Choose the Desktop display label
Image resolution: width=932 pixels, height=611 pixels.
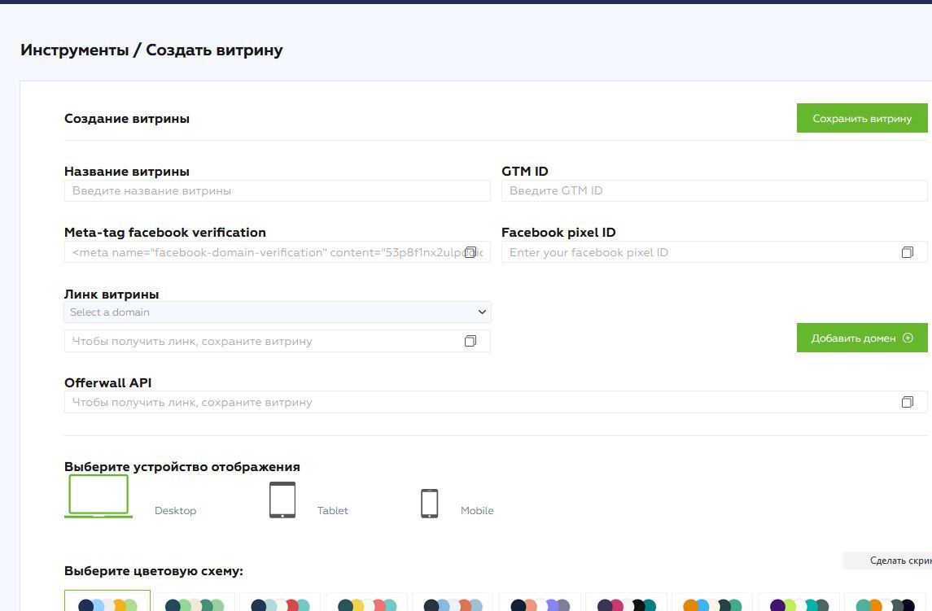coord(175,511)
